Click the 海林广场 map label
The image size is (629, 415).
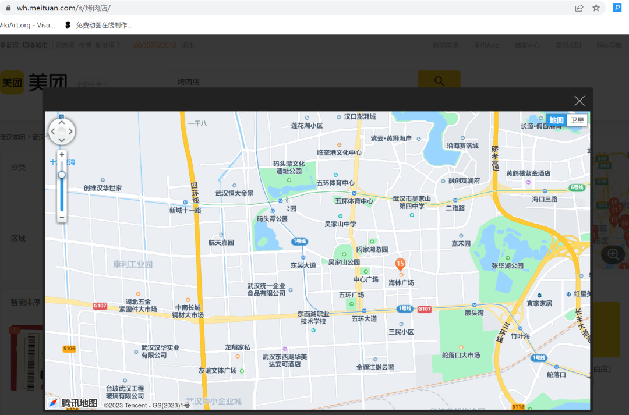click(x=401, y=283)
